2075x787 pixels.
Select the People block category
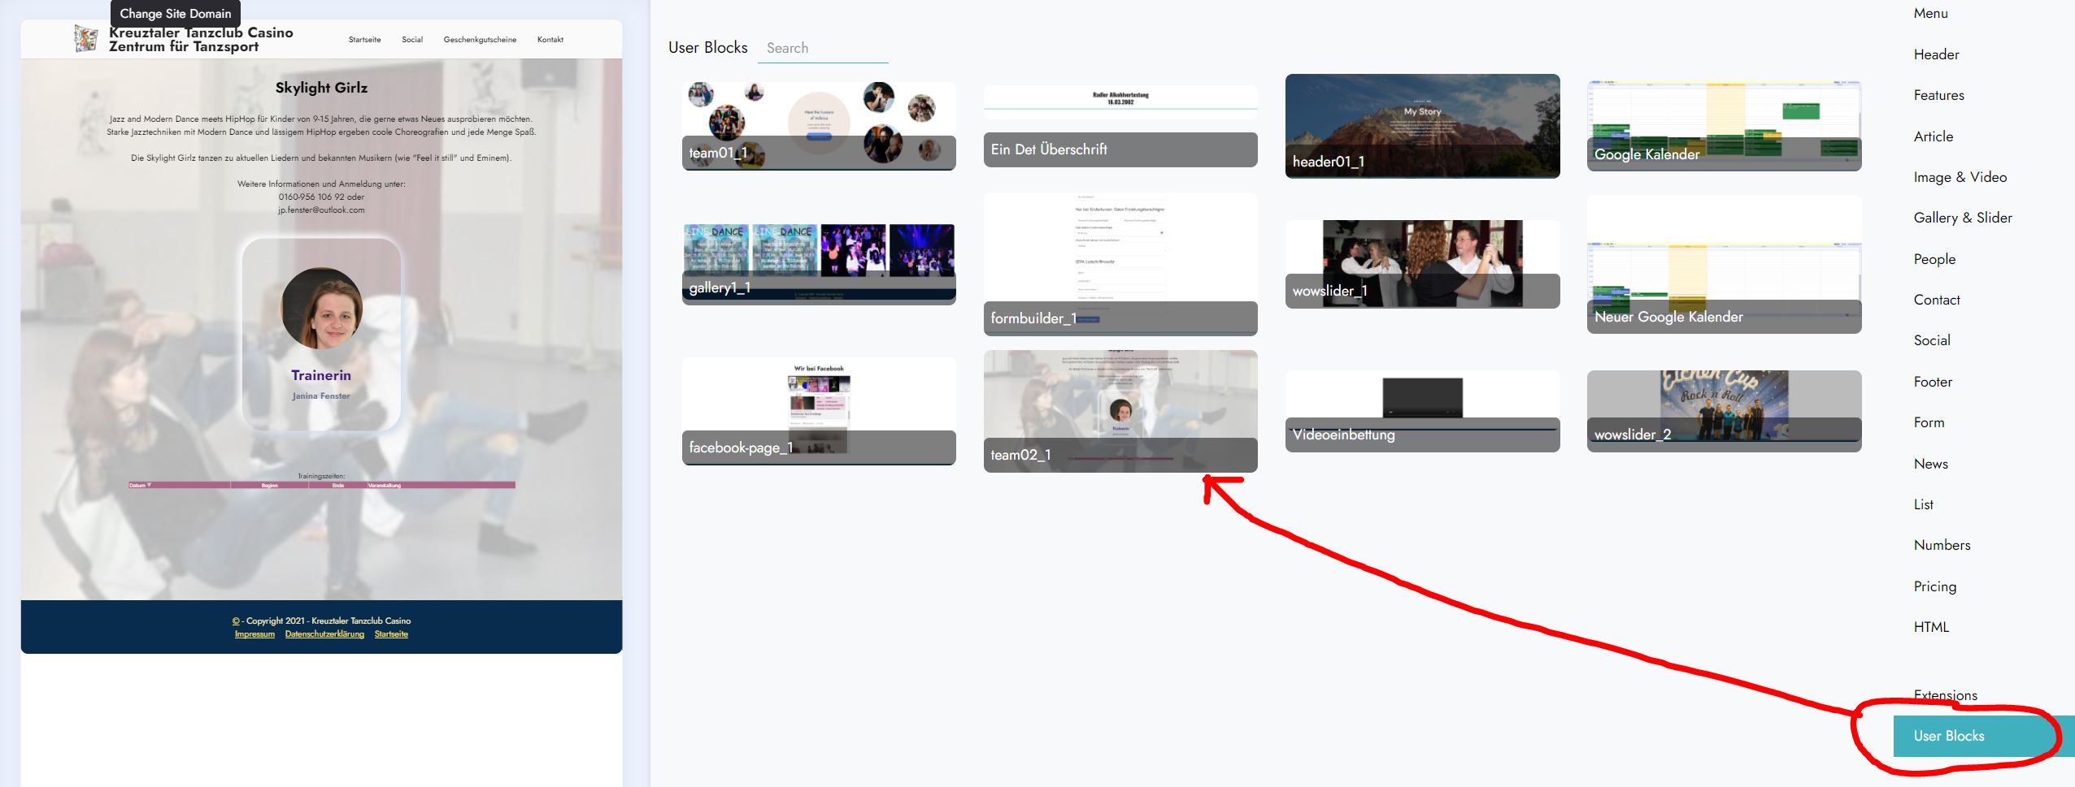click(x=1934, y=259)
